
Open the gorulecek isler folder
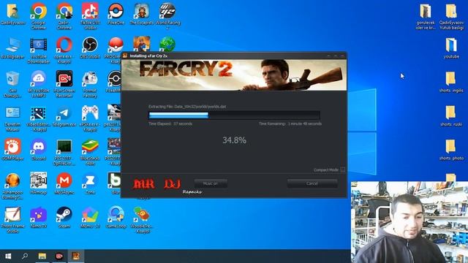tap(426, 16)
